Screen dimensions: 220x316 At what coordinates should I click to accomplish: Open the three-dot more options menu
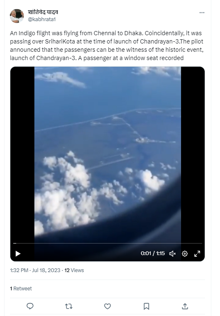pyautogui.click(x=202, y=12)
